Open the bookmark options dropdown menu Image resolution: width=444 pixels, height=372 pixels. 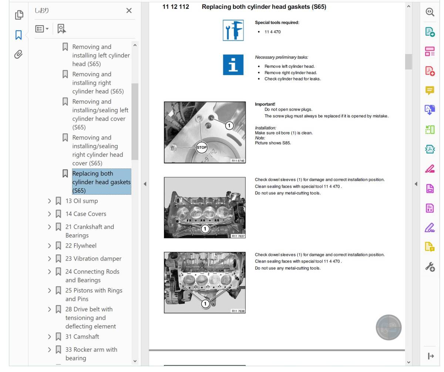coord(42,29)
